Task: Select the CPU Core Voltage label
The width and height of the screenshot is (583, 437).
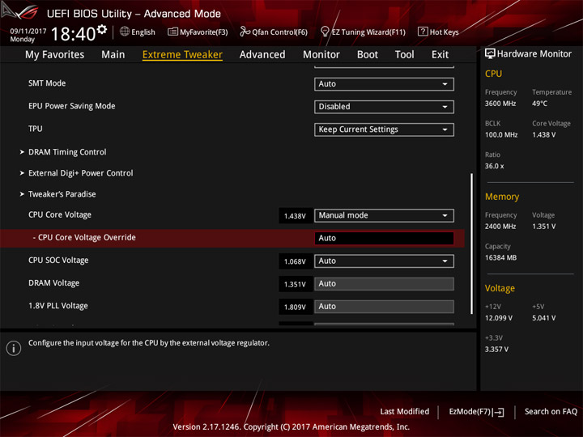Action: 59,214
